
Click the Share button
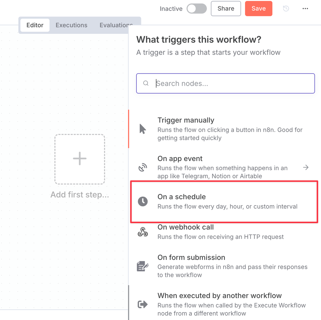(226, 8)
